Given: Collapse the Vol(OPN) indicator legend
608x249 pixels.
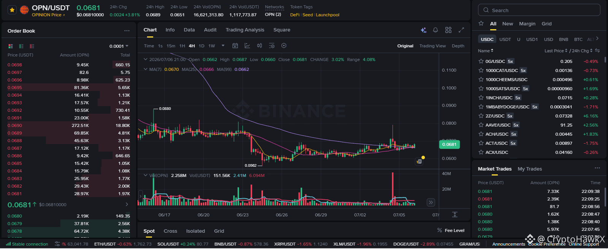Looking at the screenshot, I should tap(145, 175).
